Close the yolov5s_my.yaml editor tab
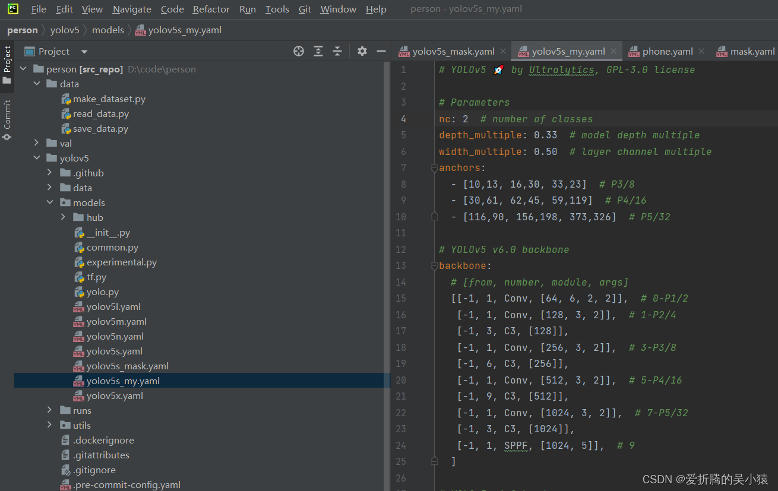Screen dimensions: 778x491 614,52
